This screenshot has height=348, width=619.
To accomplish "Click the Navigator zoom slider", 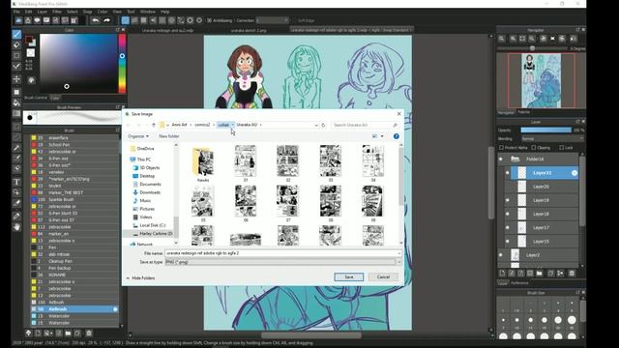I will pyautogui.click(x=533, y=48).
